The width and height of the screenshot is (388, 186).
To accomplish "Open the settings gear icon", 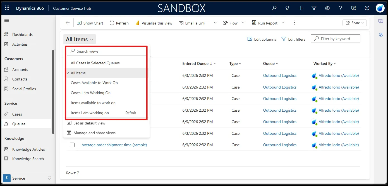I will 327,8.
